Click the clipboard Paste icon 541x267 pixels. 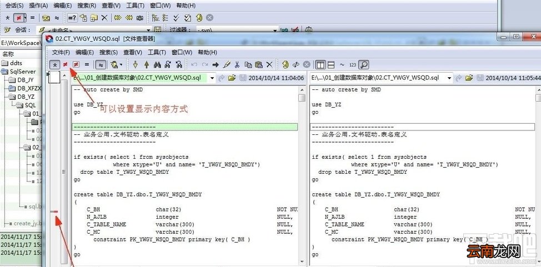pyautogui.click(x=259, y=64)
